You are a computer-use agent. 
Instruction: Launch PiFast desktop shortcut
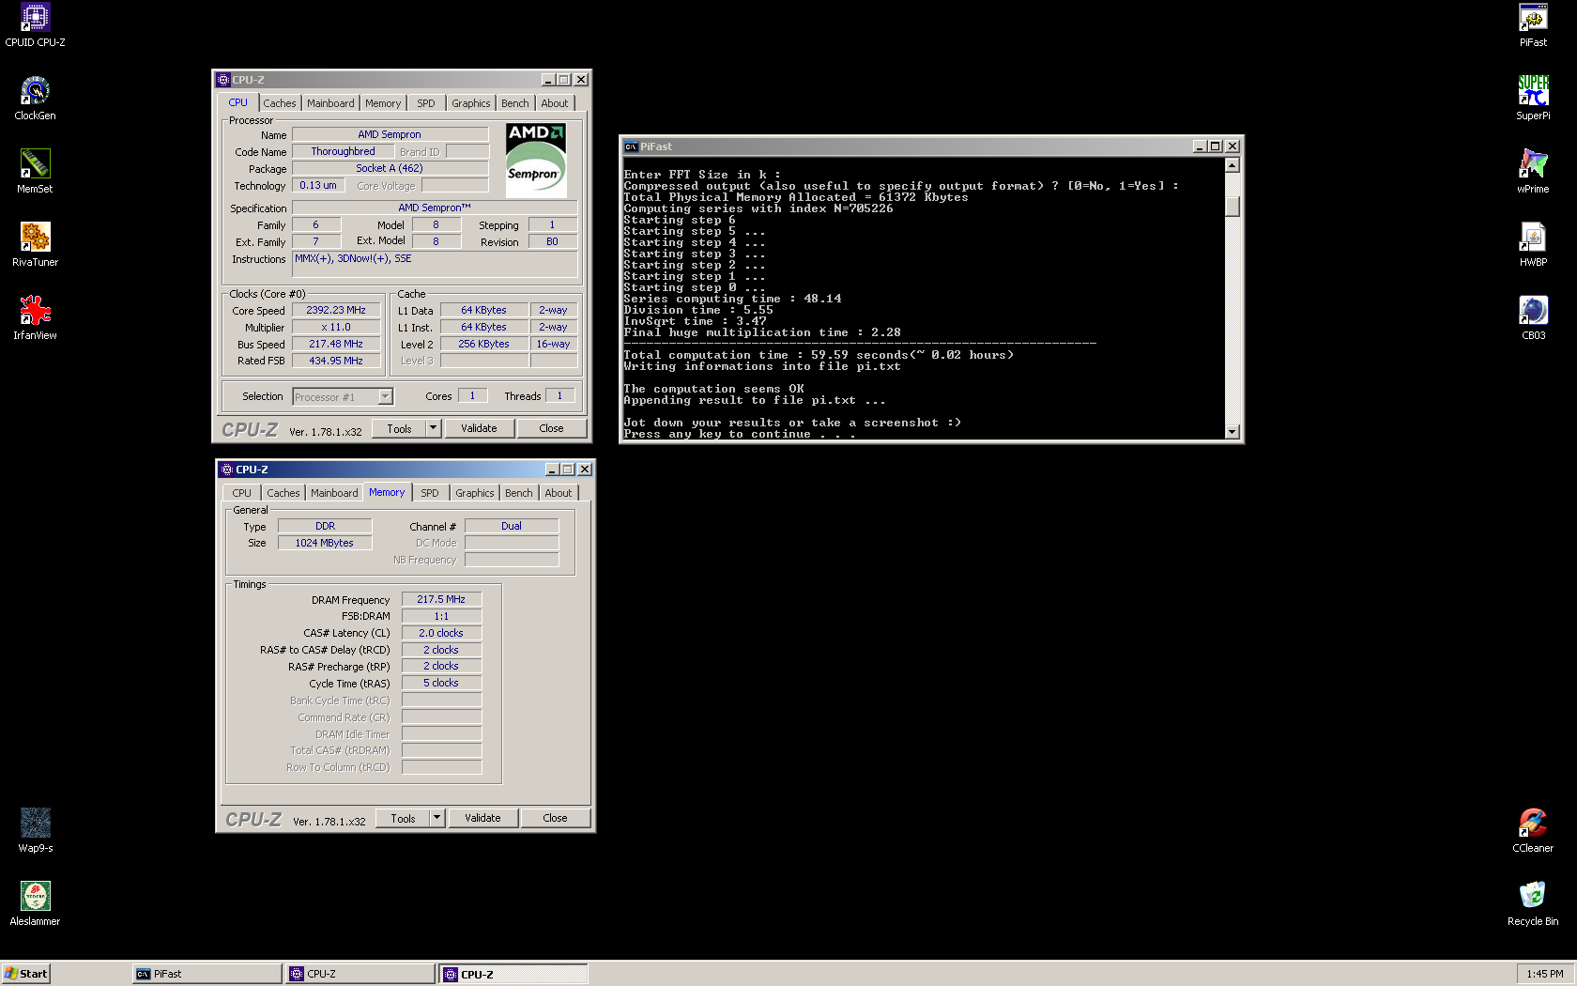click(1533, 25)
